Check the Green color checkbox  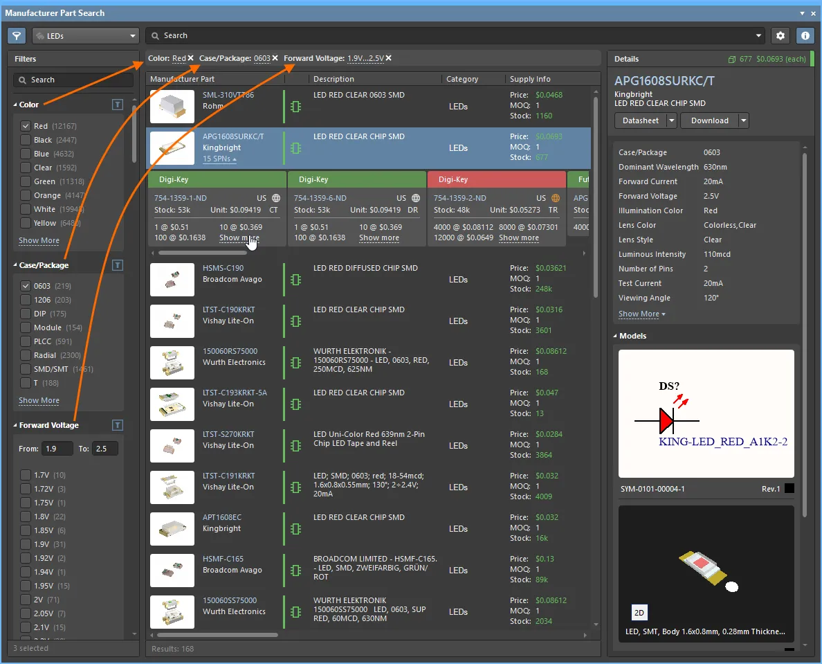pyautogui.click(x=25, y=181)
